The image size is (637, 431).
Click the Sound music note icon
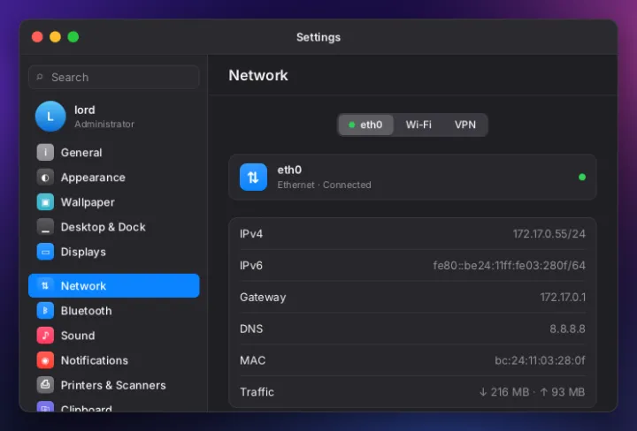tap(45, 336)
